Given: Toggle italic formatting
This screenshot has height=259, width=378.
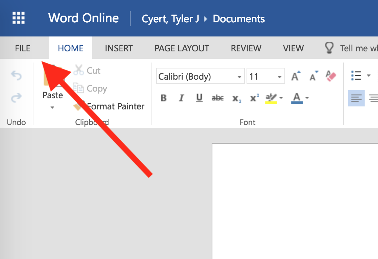Looking at the screenshot, I should tap(181, 98).
